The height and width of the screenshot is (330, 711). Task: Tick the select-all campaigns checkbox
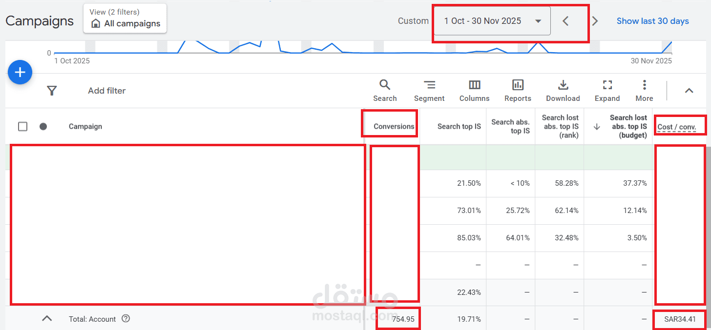(x=22, y=127)
